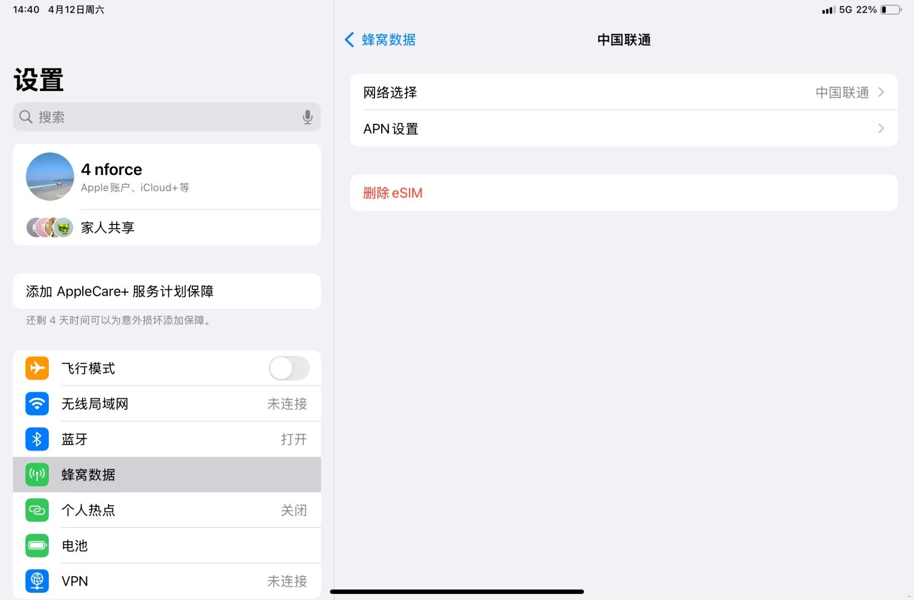The height and width of the screenshot is (600, 914).
Task: Open Personal Hotspot via its link icon
Action: pyautogui.click(x=37, y=510)
